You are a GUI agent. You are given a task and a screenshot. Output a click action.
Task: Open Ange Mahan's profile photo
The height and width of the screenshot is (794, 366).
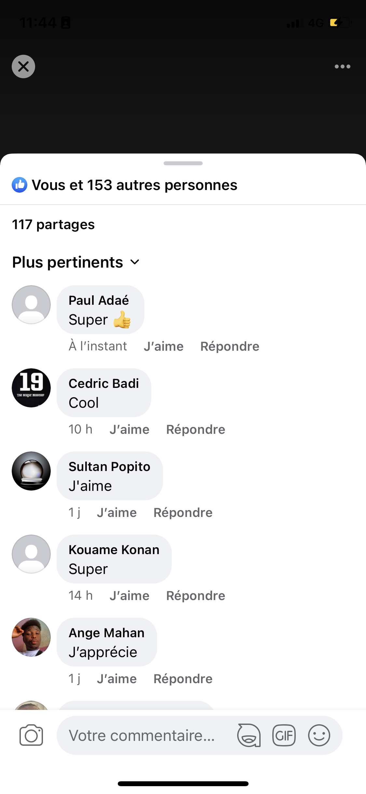point(31,637)
